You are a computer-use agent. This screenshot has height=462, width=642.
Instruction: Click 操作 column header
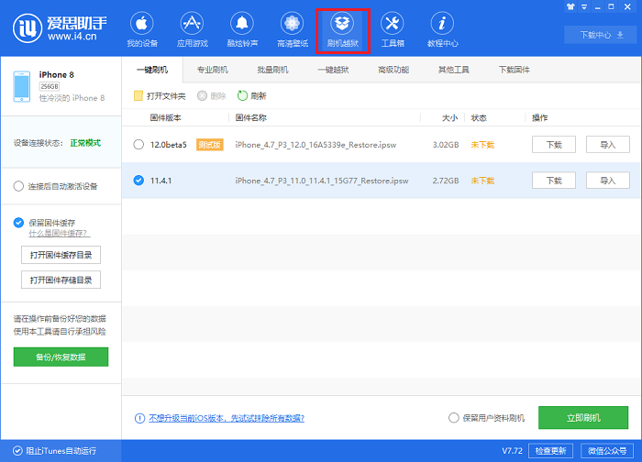[539, 118]
